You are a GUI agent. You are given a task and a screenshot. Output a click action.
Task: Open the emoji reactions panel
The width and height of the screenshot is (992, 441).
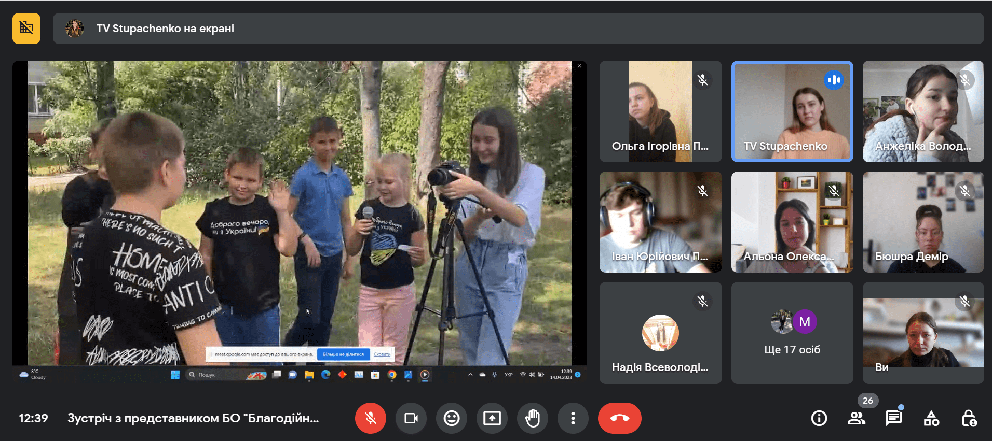[x=451, y=418]
